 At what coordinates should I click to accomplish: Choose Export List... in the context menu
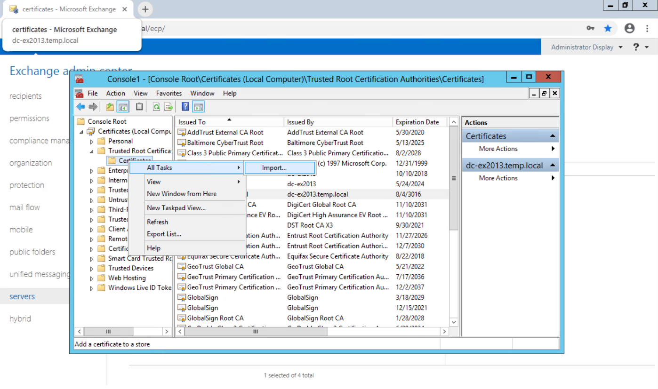pos(164,234)
